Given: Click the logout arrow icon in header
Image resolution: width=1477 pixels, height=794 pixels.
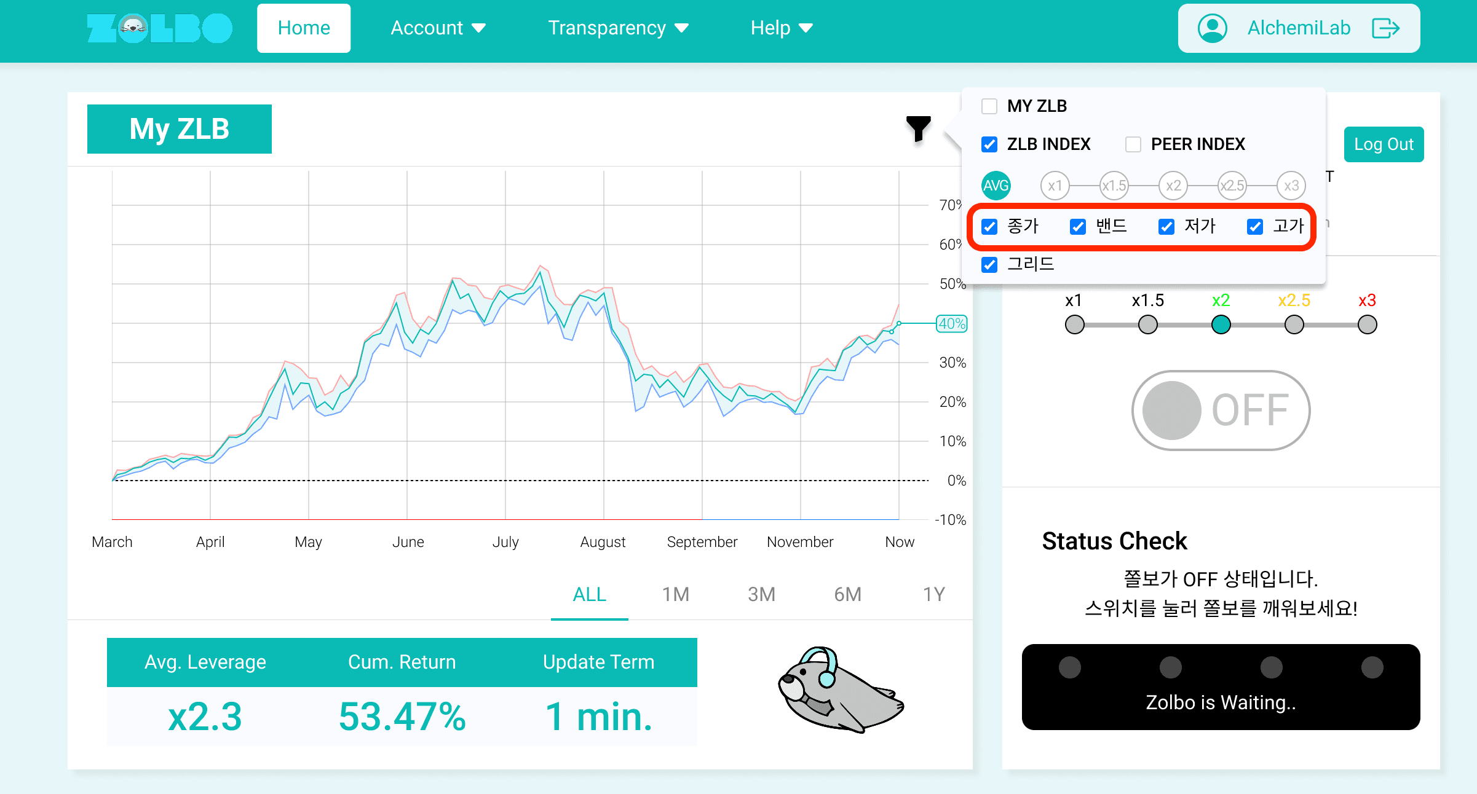Looking at the screenshot, I should click(1385, 28).
